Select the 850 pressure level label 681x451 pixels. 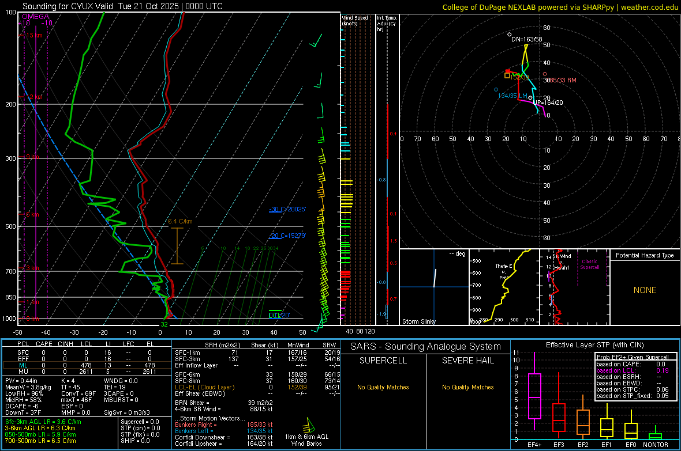[10, 297]
